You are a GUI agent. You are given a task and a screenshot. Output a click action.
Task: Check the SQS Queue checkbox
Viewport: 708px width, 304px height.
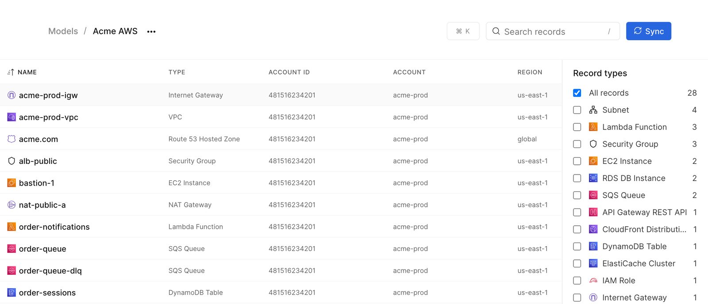577,195
